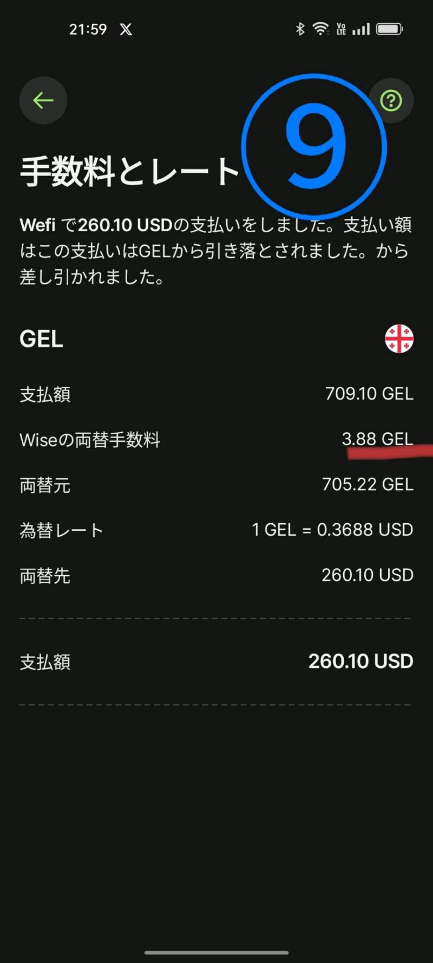The image size is (433, 963).
Task: Tap the mobile signal strength icon
Action: tap(361, 29)
